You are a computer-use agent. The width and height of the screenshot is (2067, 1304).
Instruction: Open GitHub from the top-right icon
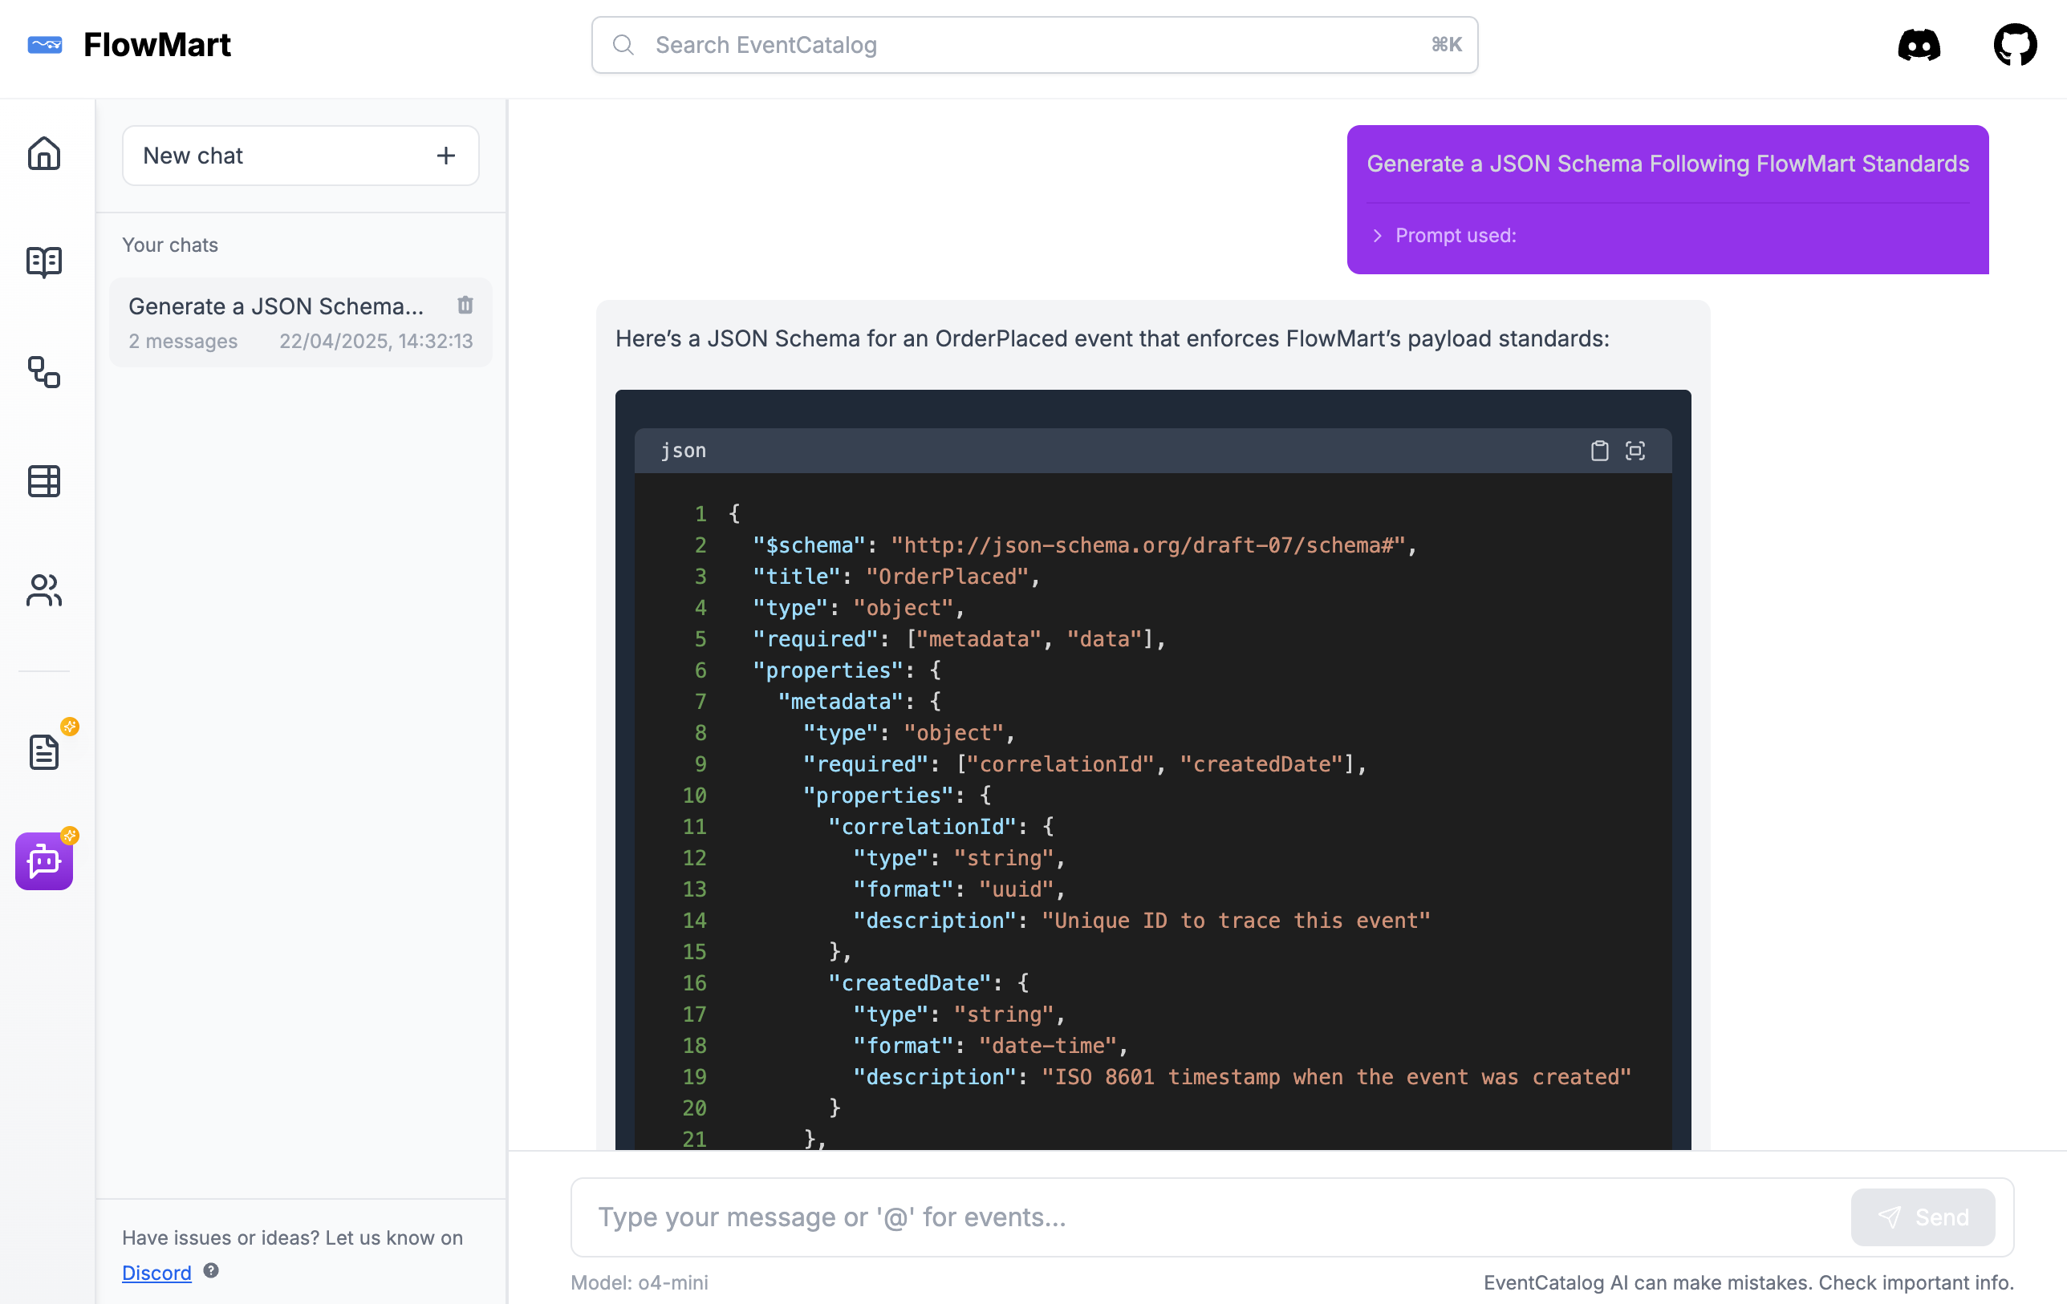pyautogui.click(x=2015, y=45)
